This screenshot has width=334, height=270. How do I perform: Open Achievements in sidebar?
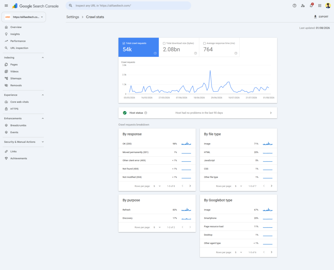19,158
